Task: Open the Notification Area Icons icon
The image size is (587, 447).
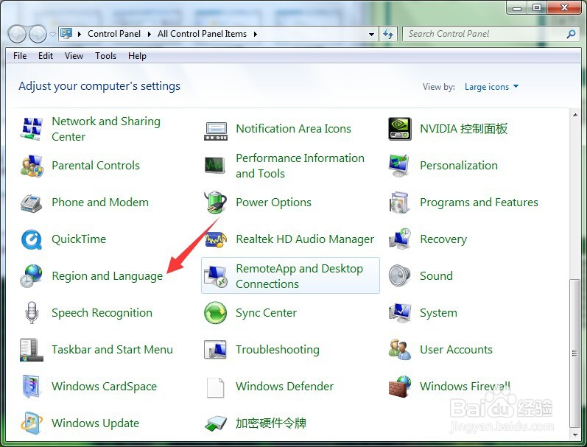Action: coord(216,131)
